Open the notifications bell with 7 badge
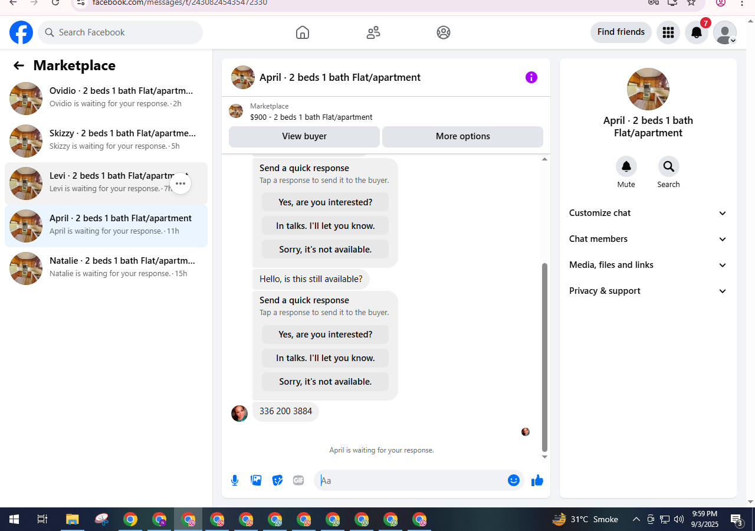 (697, 32)
